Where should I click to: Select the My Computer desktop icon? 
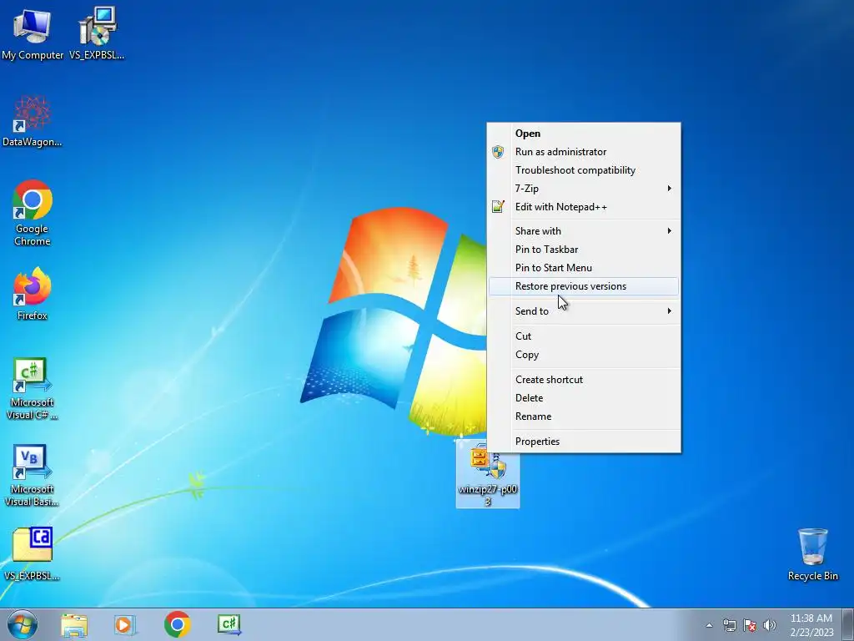pos(33,33)
